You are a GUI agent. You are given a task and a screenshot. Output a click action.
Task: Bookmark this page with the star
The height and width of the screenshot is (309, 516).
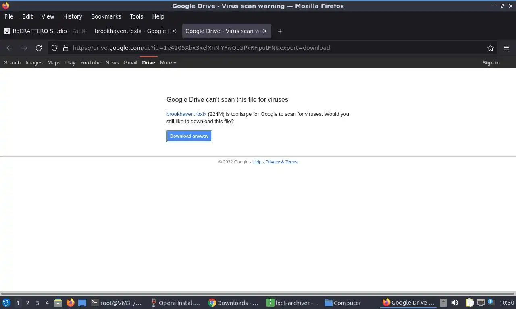coord(491,48)
